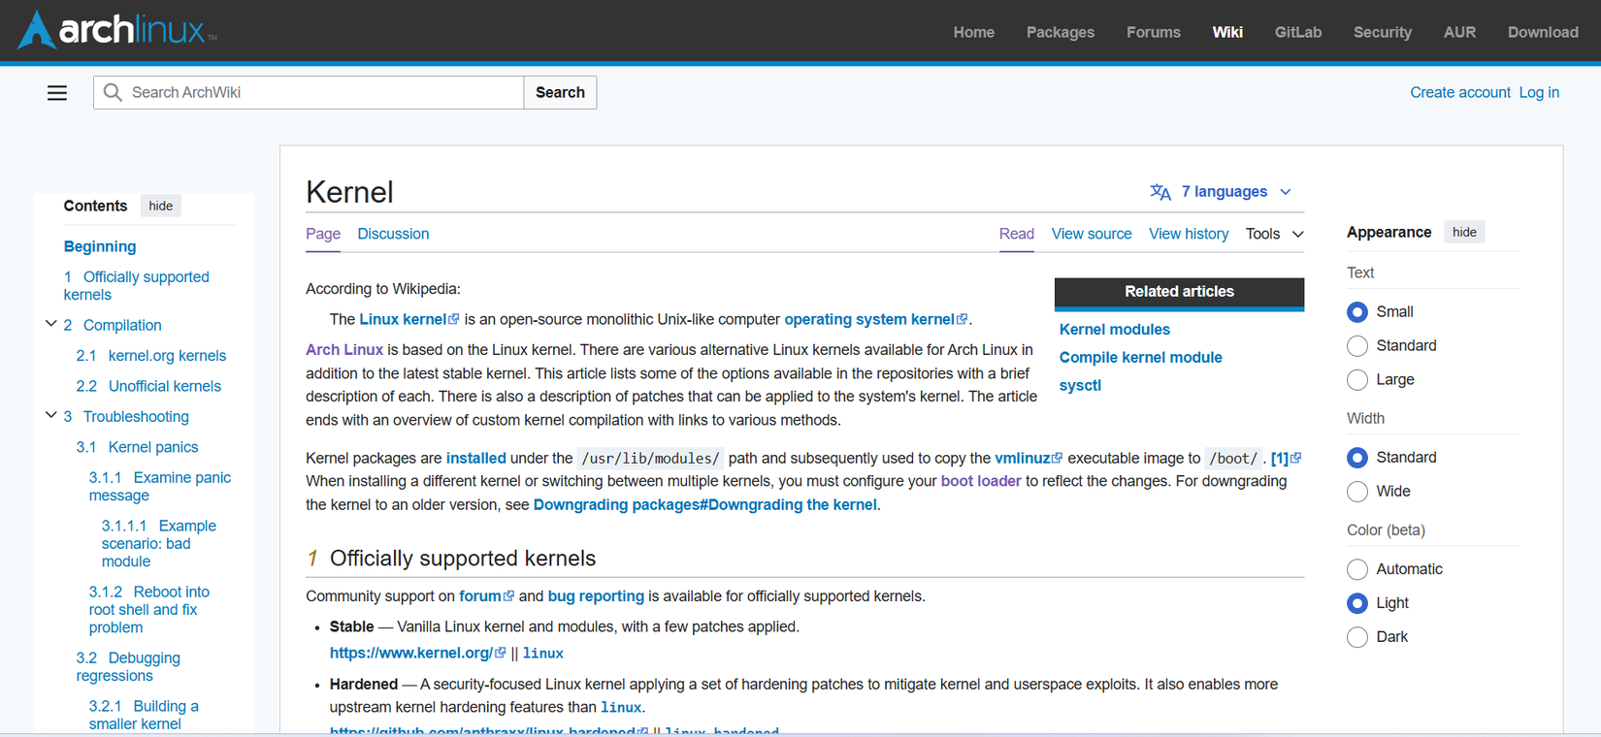Select the Large text size option
This screenshot has width=1601, height=737.
click(1357, 380)
